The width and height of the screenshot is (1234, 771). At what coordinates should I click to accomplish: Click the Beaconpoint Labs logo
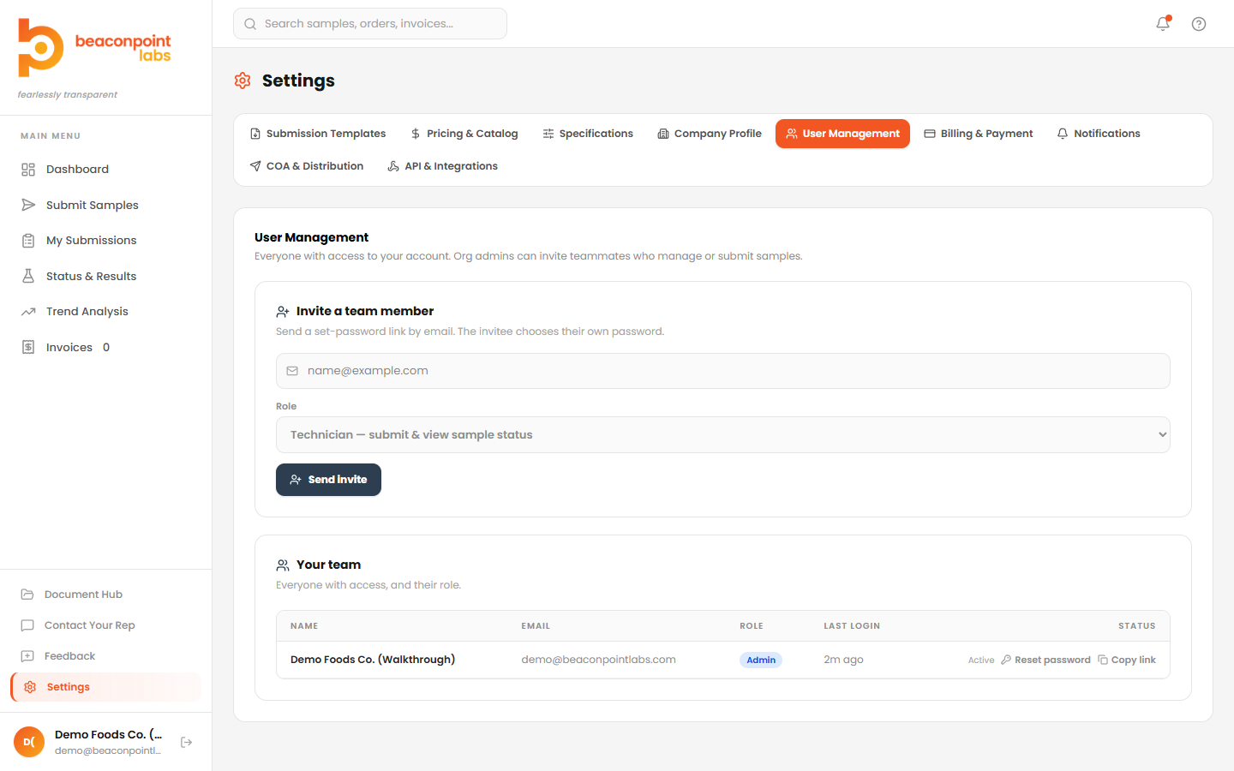[94, 49]
